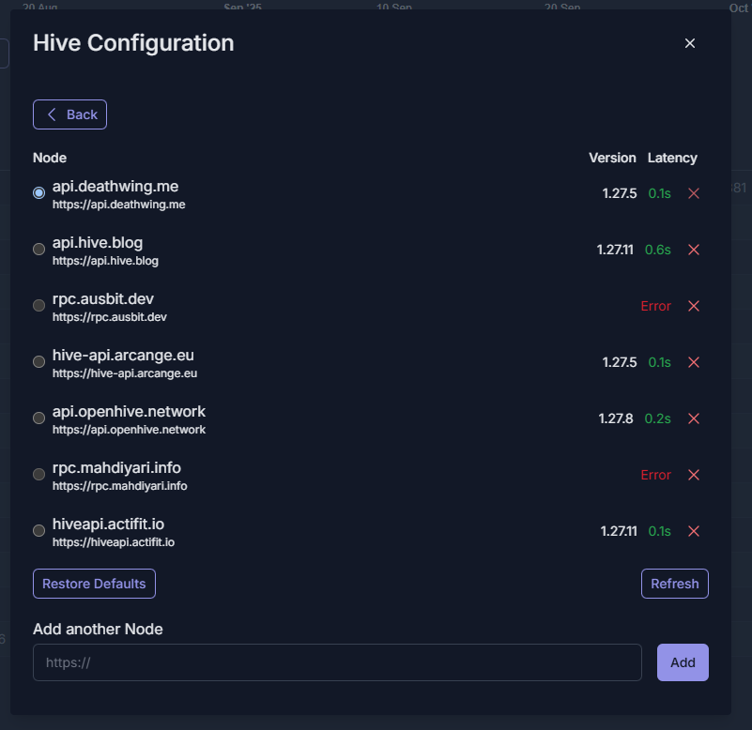Click Restore Defaults button
752x730 pixels.
click(x=94, y=584)
